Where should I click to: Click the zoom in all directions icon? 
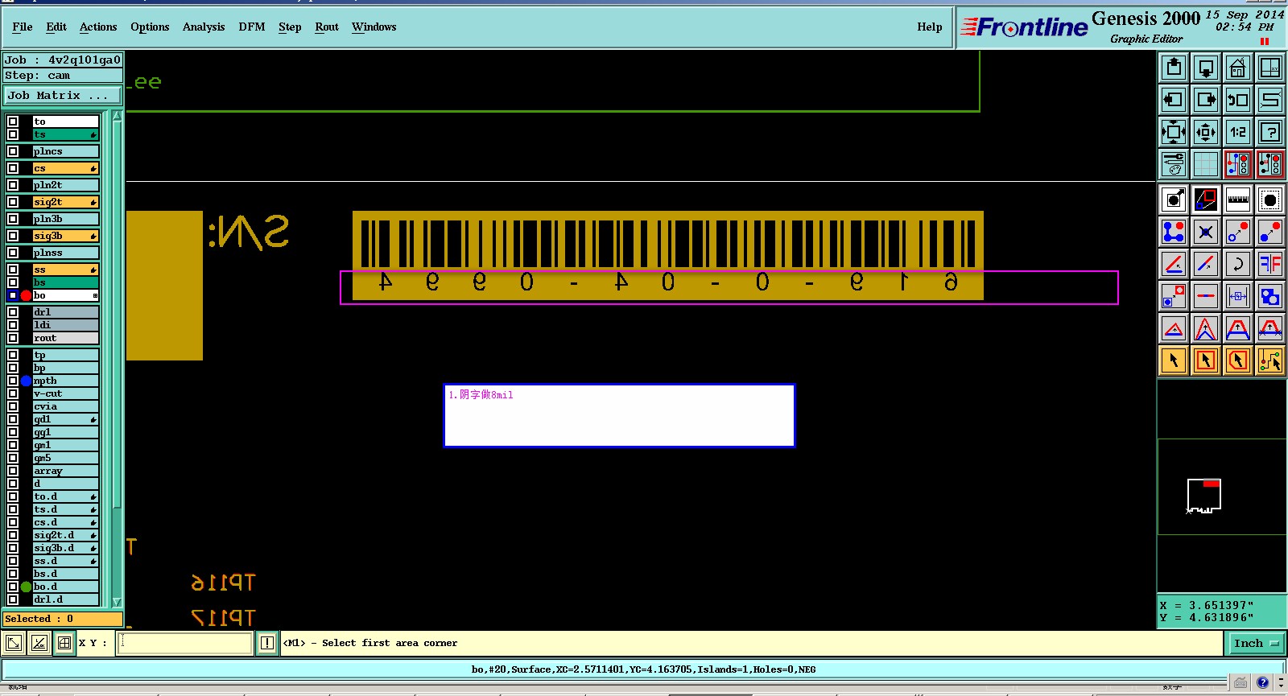click(1174, 132)
